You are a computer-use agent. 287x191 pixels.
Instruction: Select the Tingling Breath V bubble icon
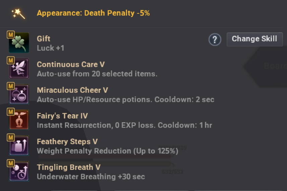coord(19,171)
